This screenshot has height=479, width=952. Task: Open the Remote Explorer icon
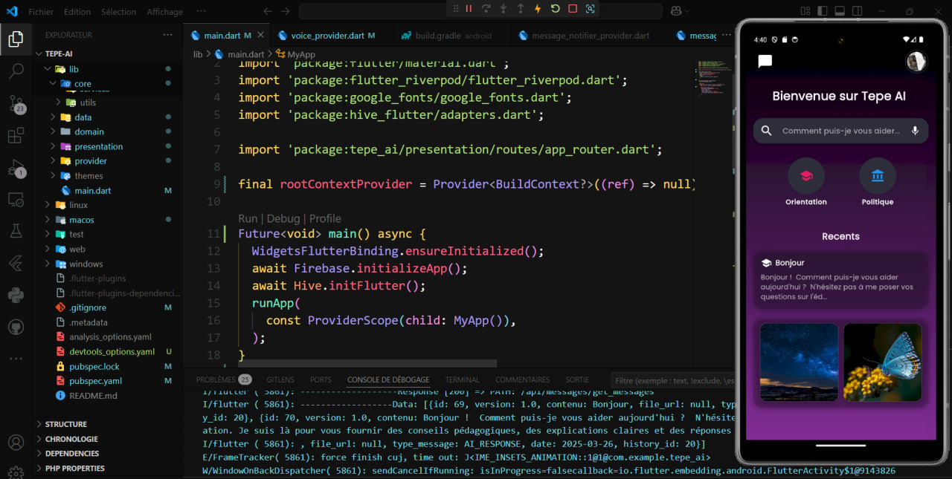click(16, 199)
